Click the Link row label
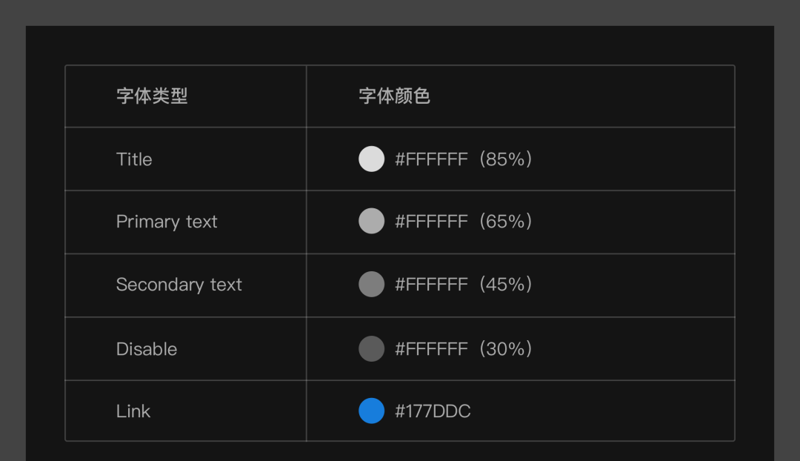The image size is (800, 461). (x=133, y=411)
